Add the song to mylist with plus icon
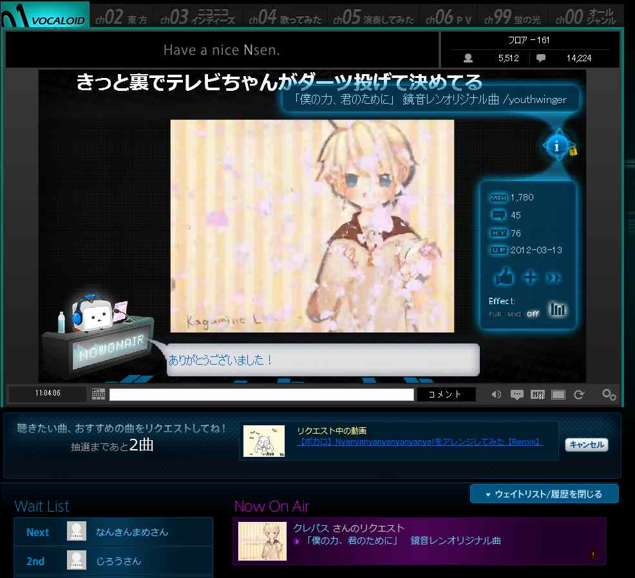Image resolution: width=635 pixels, height=578 pixels. (x=529, y=276)
